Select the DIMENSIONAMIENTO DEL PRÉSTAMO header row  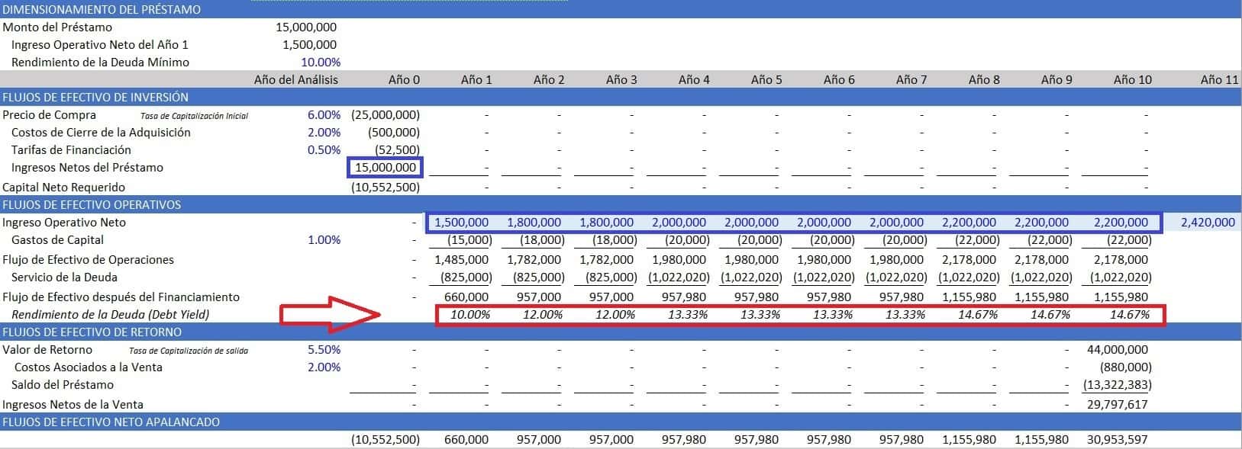[x=102, y=9]
